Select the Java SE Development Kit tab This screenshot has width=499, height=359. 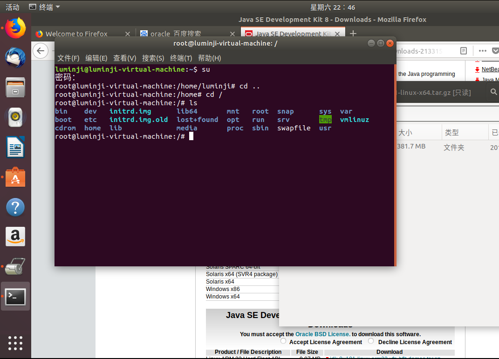(x=293, y=34)
